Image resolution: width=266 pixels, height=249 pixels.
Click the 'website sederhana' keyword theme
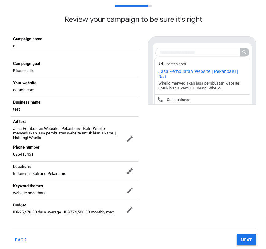[30, 193]
